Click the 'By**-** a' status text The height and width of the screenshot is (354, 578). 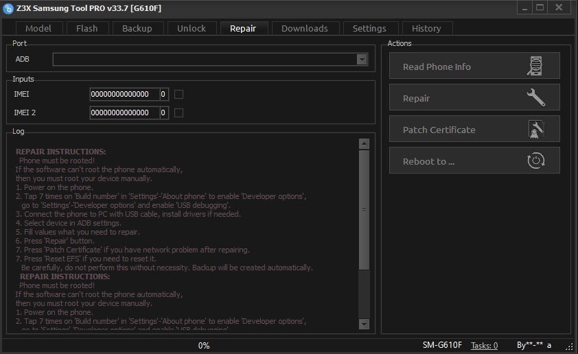[x=534, y=345]
